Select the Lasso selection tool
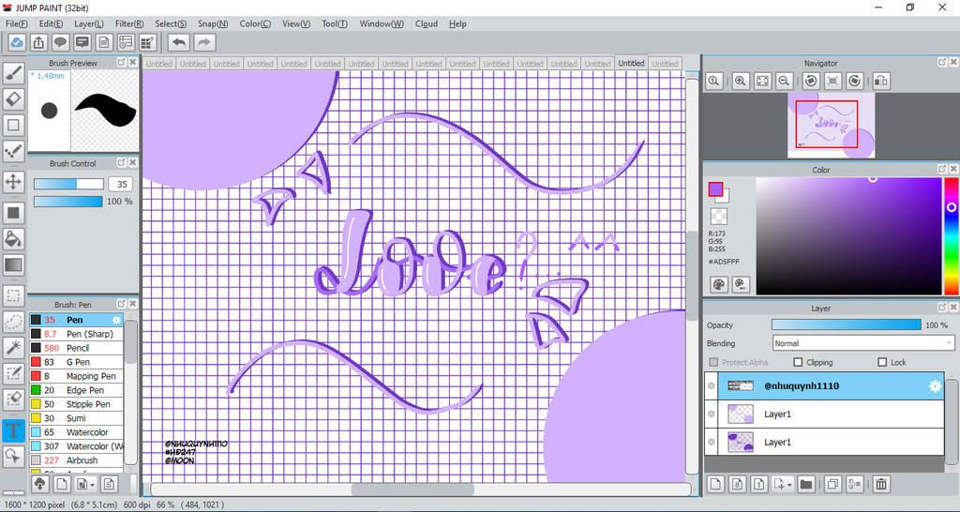Screen dimensions: 960x512 coord(13,322)
